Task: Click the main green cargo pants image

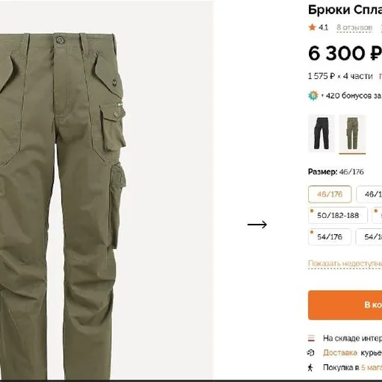Action: tap(63, 207)
